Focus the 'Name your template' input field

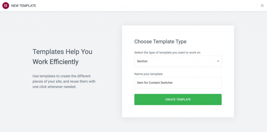pos(178,83)
